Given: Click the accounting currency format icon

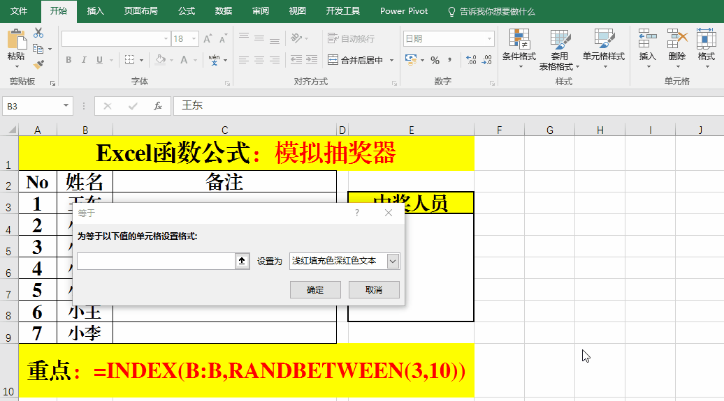Looking at the screenshot, I should point(410,59).
